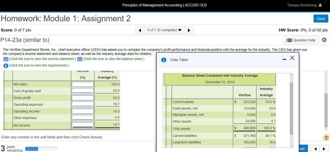This screenshot has height=152, width=330.
Task: Close the Data Table dialog
Action: coord(292,58)
